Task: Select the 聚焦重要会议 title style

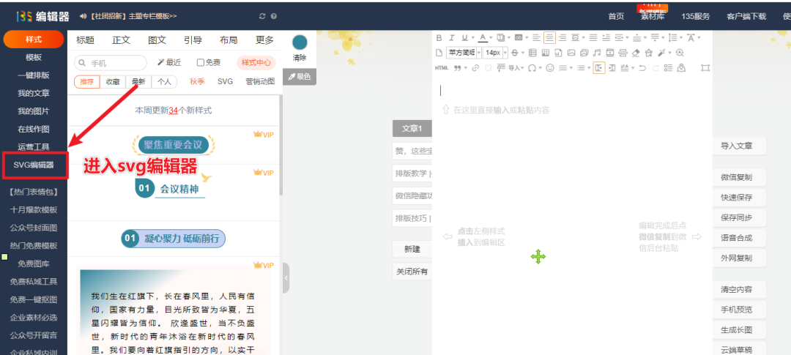Action: pos(174,145)
